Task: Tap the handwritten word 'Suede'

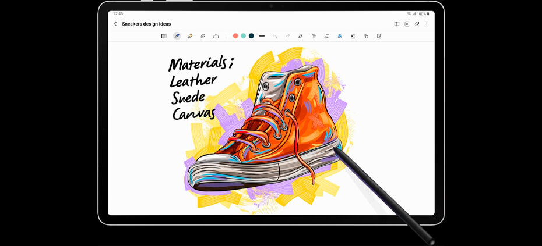Action: click(188, 98)
